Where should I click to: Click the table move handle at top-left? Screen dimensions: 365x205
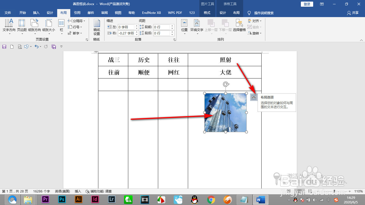coord(96,52)
